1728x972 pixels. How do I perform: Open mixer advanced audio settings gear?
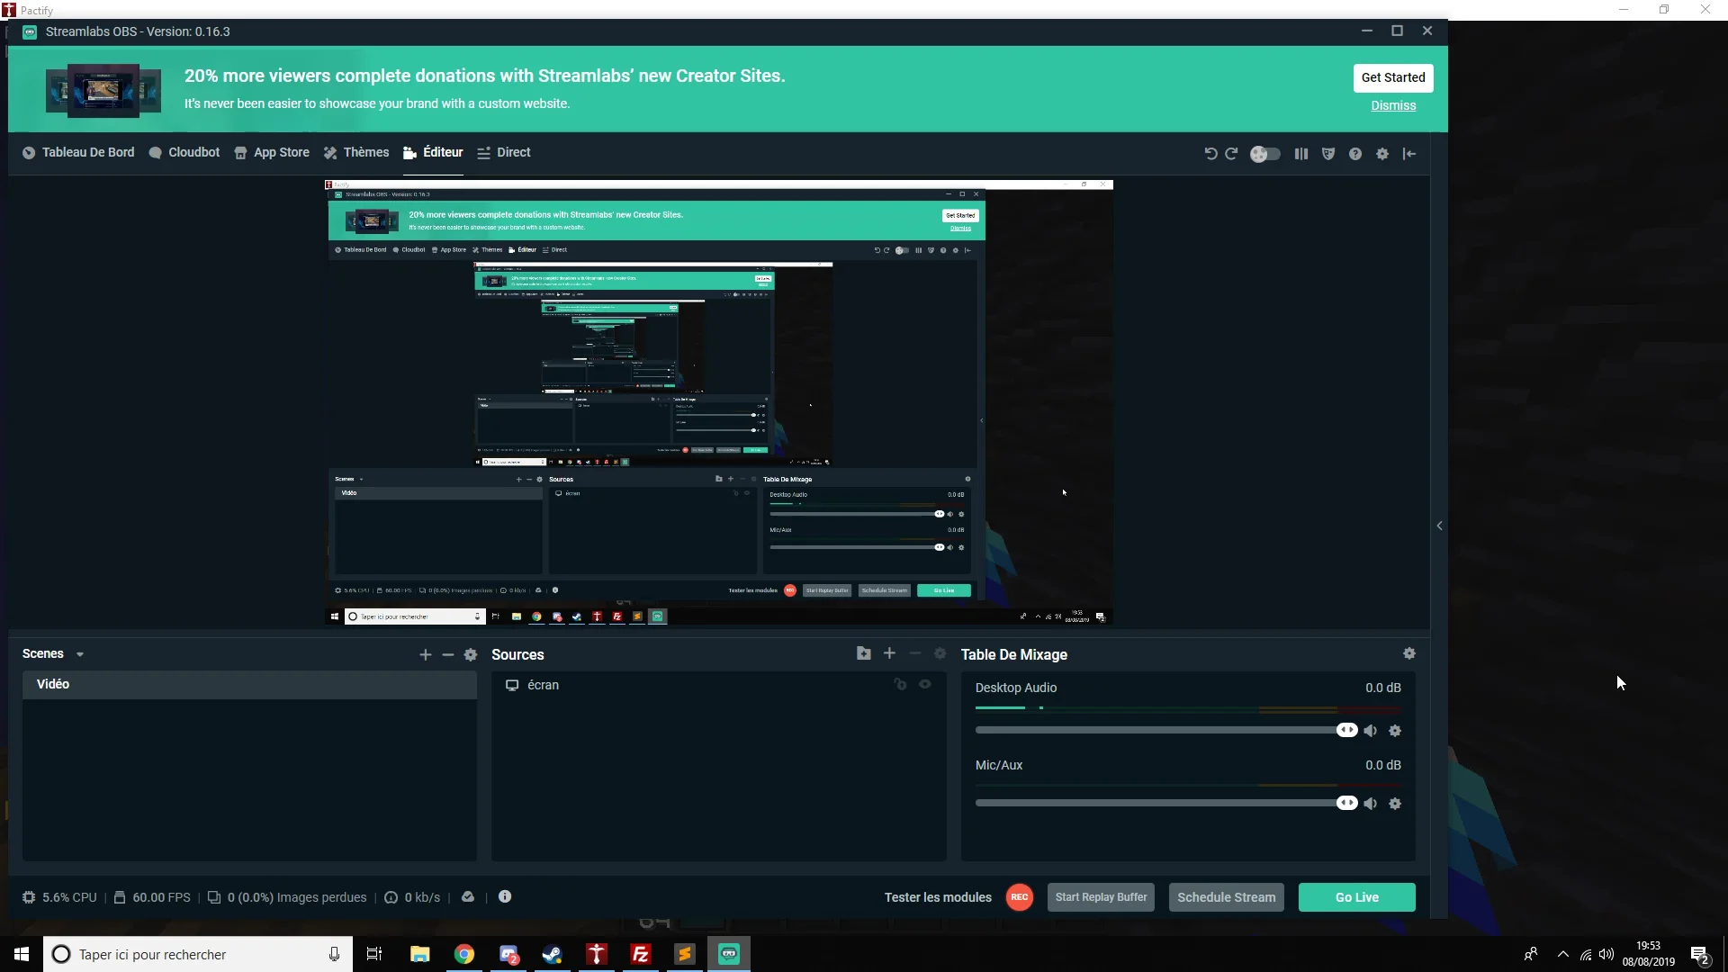[x=1409, y=653]
